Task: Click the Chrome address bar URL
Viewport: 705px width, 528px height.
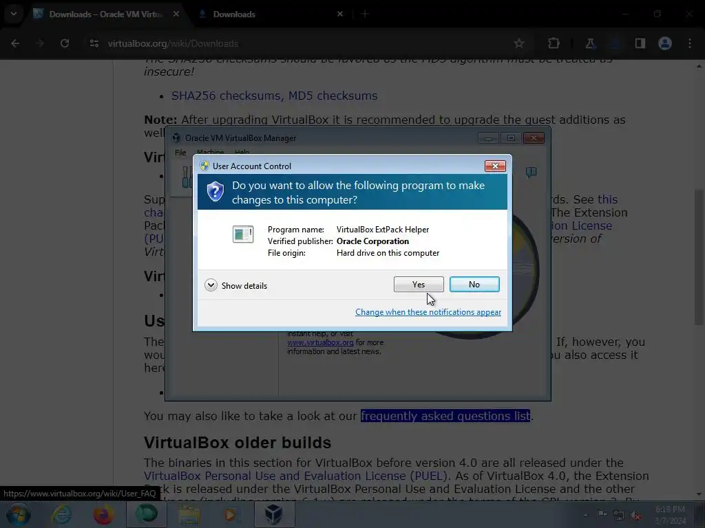Action: click(173, 43)
